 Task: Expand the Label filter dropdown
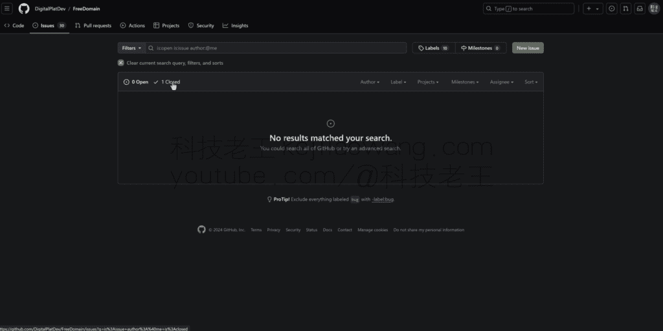398,82
